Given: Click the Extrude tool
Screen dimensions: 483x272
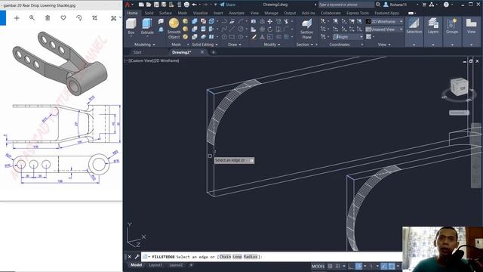Looking at the screenshot, I should [147, 26].
